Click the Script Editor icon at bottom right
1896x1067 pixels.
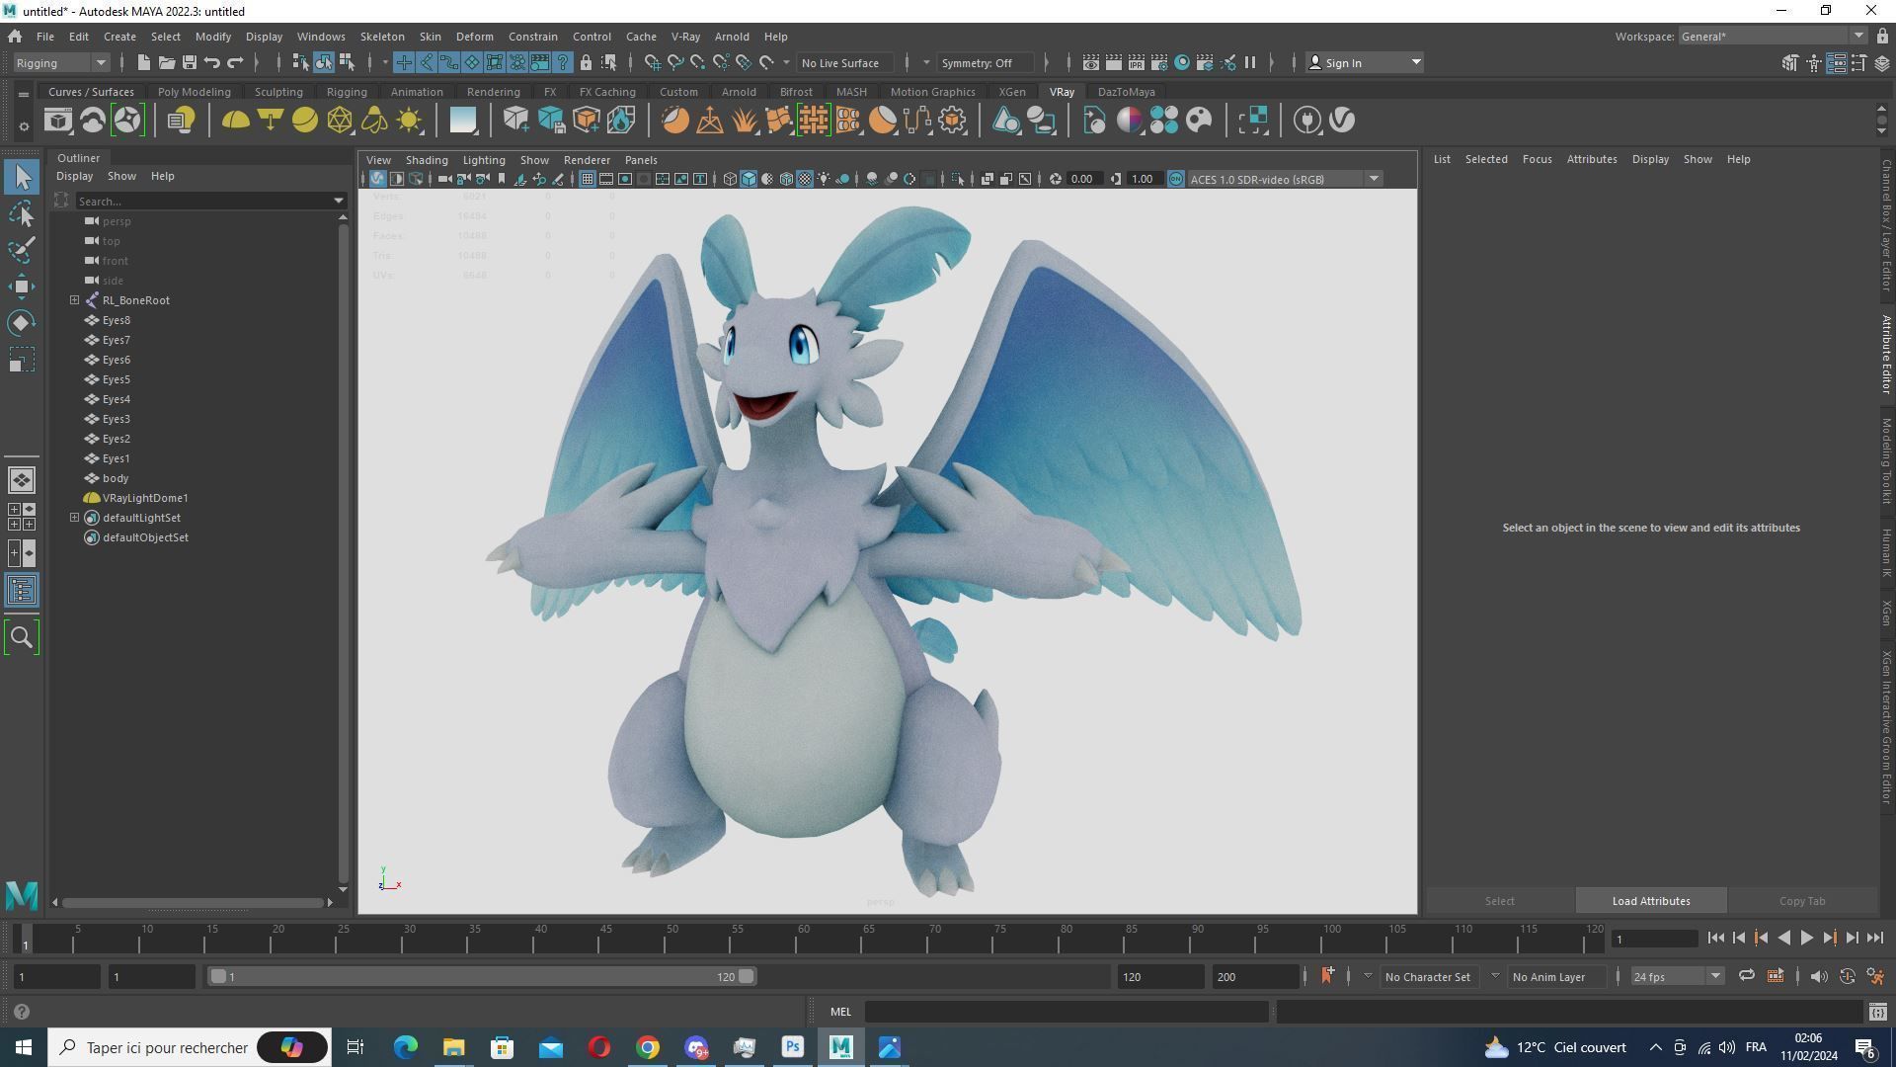1878,1012
